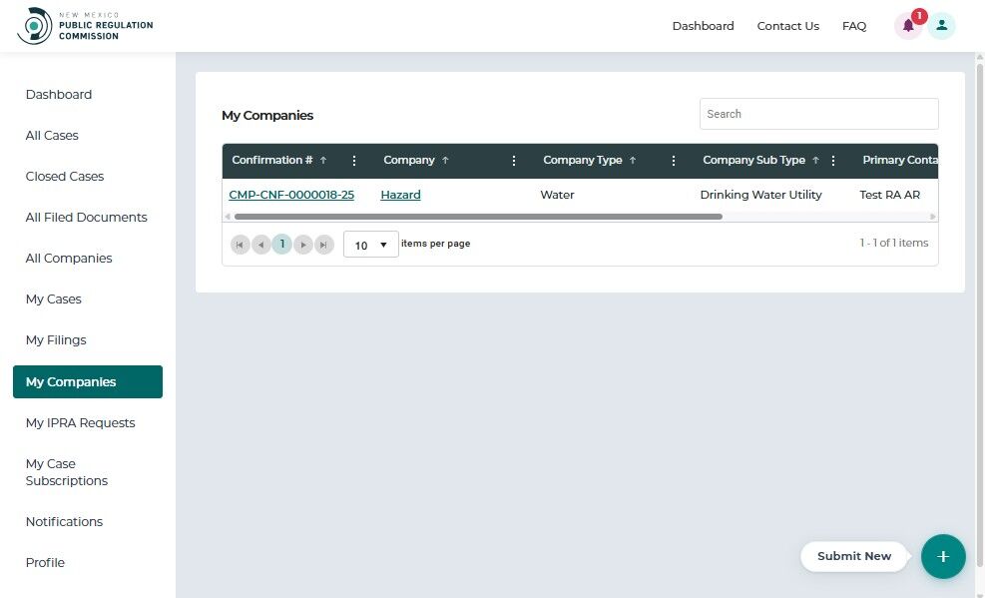Click the table horizontal scrollbar thumb
The width and height of the screenshot is (985, 598).
478,217
